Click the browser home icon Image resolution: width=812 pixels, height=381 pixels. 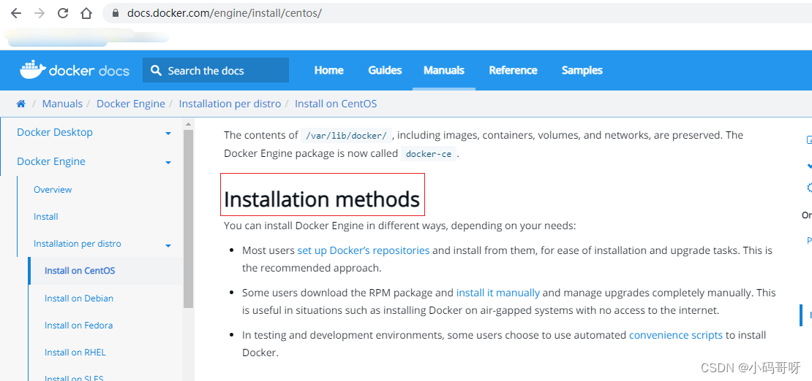(x=86, y=13)
